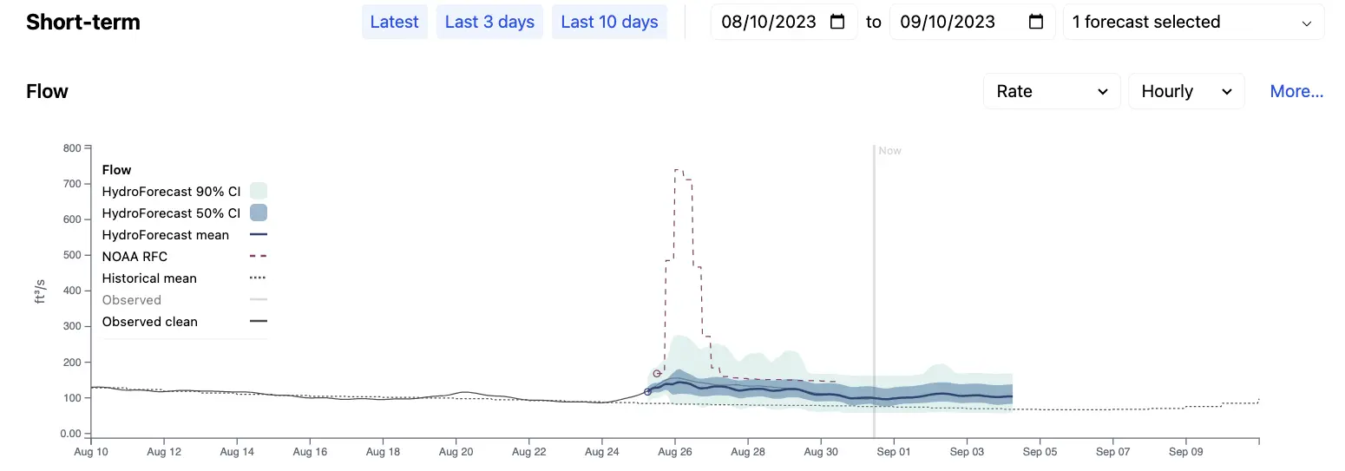Open the Rate dropdown
1345x471 pixels.
tap(1052, 91)
